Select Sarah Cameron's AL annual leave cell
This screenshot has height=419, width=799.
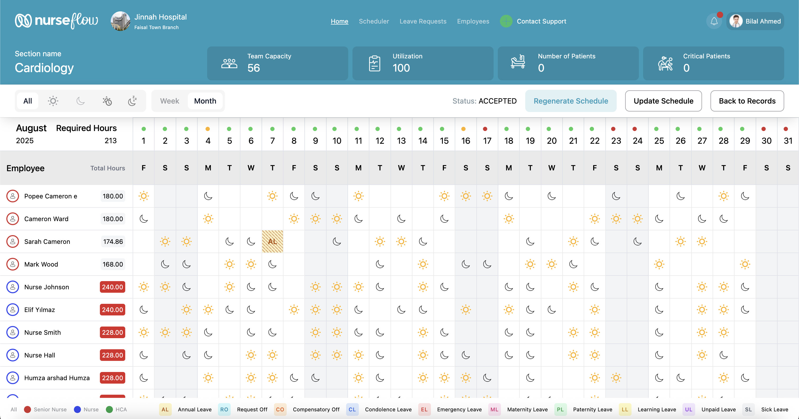(x=272, y=241)
